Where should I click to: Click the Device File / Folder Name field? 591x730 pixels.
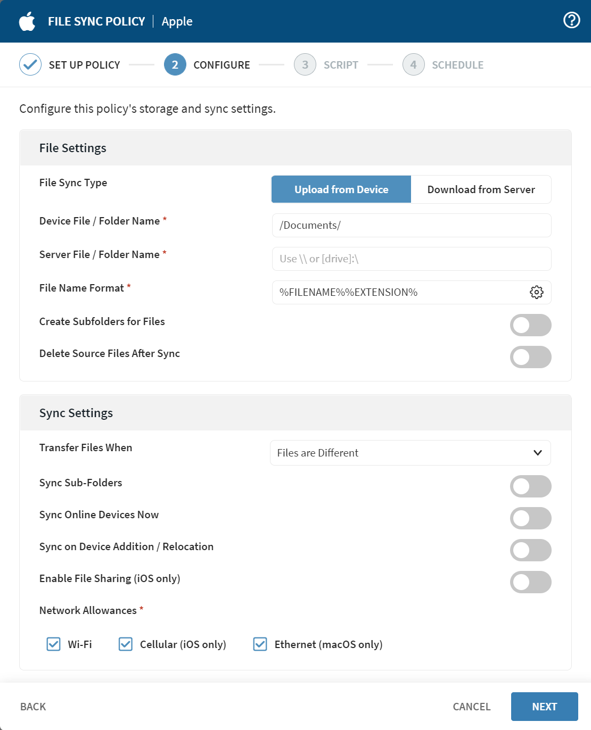(412, 225)
